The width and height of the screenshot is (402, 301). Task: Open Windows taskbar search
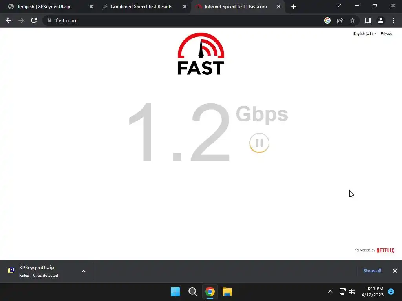click(x=192, y=292)
